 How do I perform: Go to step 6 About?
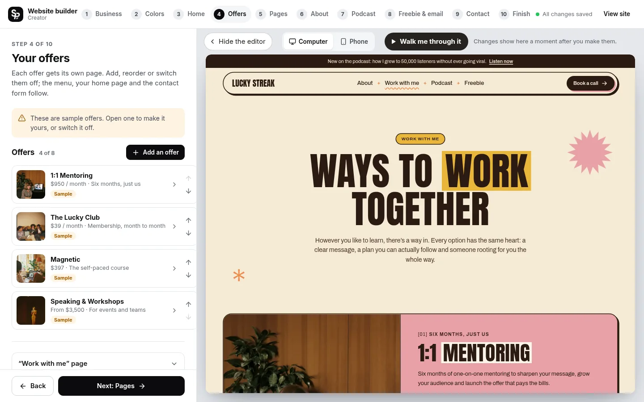pos(313,14)
